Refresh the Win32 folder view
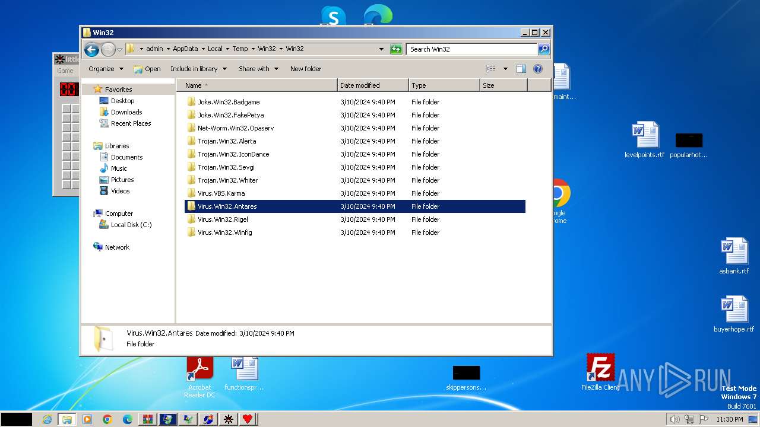The width and height of the screenshot is (760, 427). click(396, 49)
